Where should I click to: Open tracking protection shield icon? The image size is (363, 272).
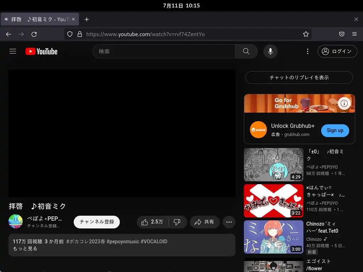click(70, 34)
